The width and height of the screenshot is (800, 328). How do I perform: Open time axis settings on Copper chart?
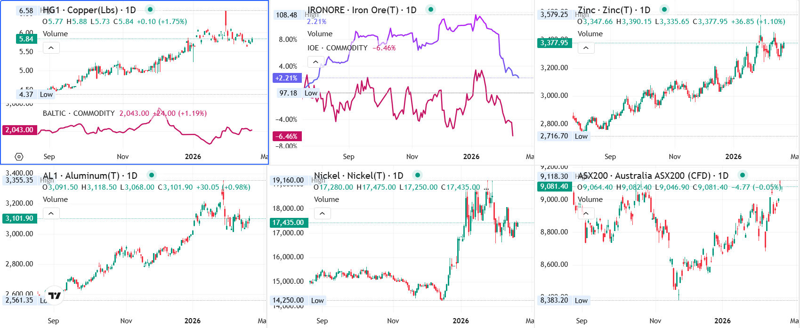19,157
